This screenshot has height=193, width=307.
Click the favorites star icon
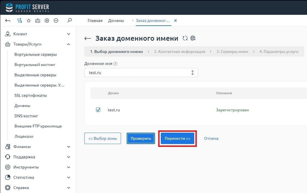29,20
